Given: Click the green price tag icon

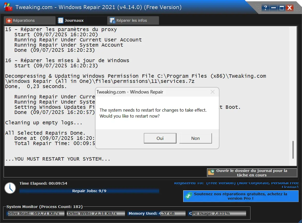Looking at the screenshot, I should coord(189,196).
